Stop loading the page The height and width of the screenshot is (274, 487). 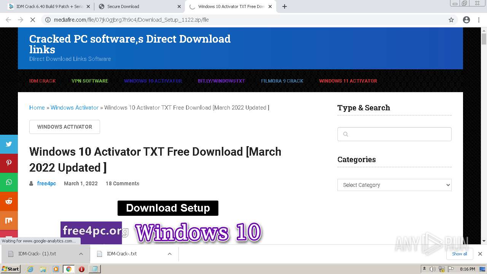pos(33,20)
